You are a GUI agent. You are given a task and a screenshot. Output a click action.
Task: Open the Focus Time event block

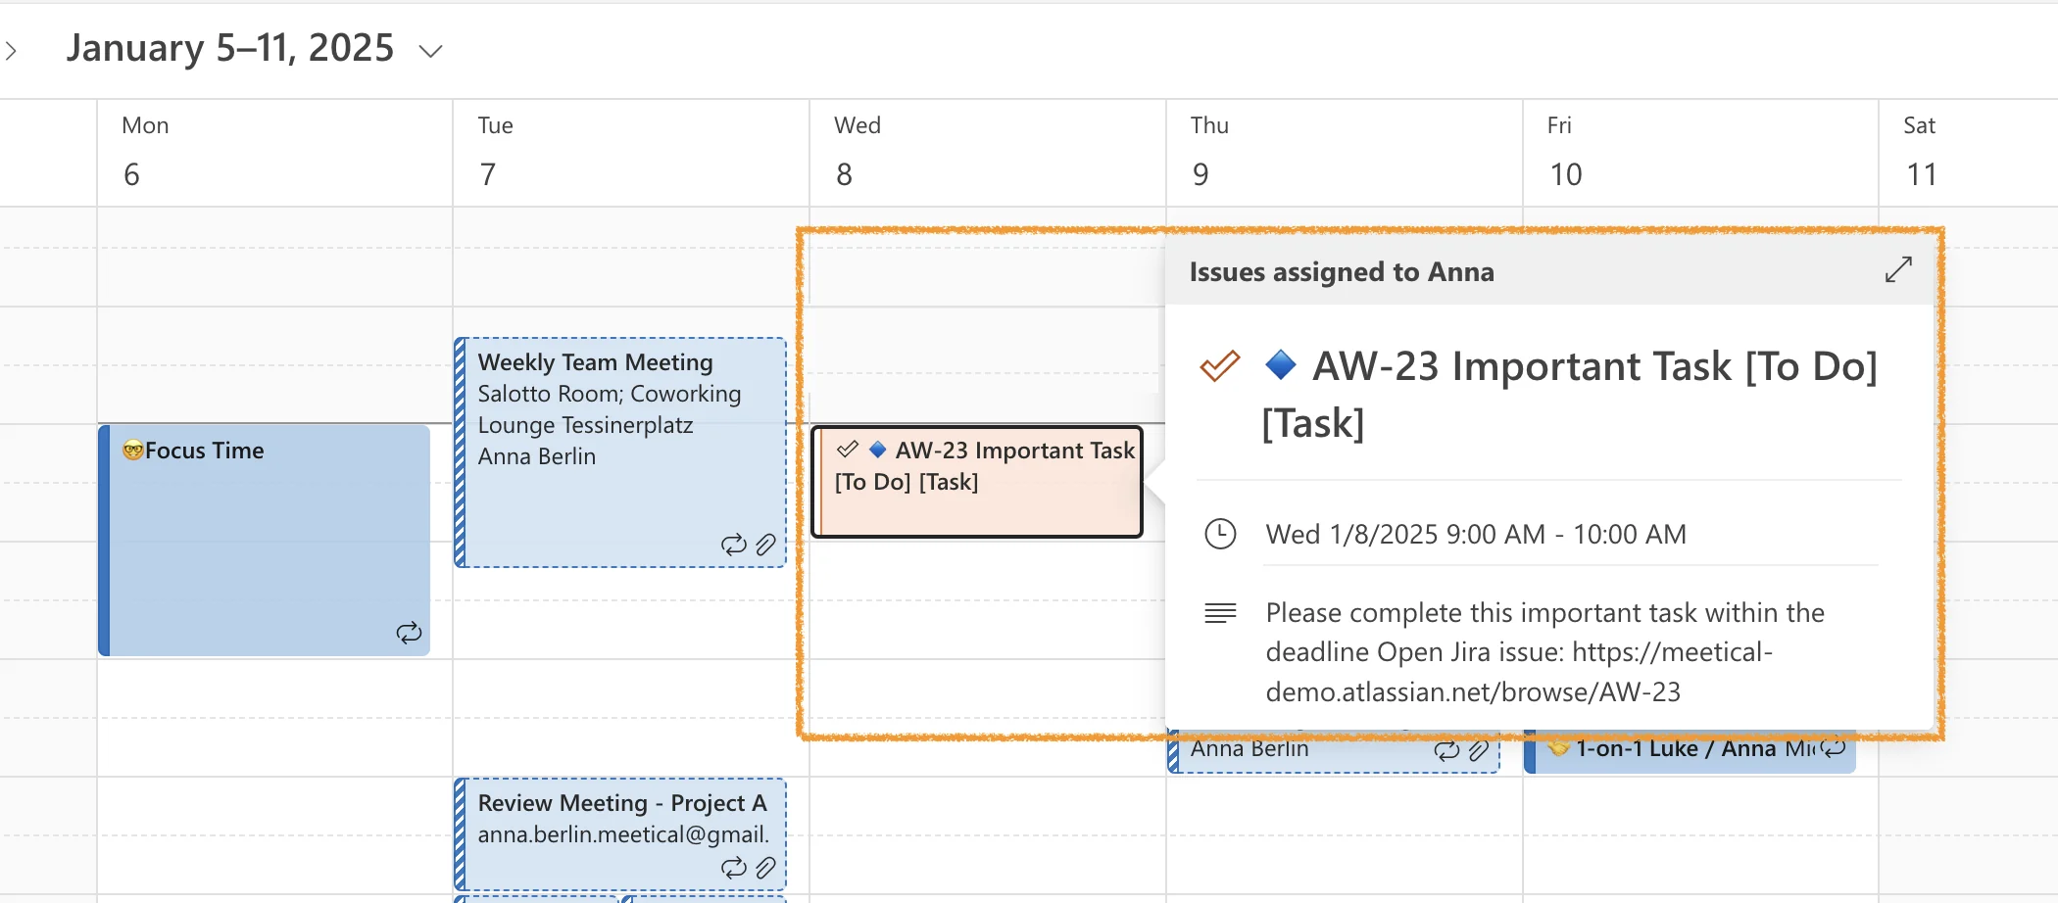point(265,540)
